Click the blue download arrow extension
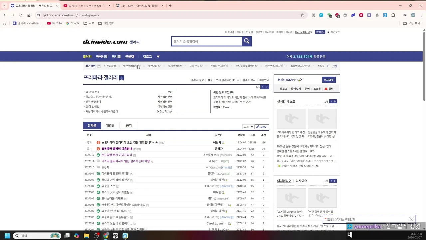Viewport: 426px width, 240px height. pos(385,15)
